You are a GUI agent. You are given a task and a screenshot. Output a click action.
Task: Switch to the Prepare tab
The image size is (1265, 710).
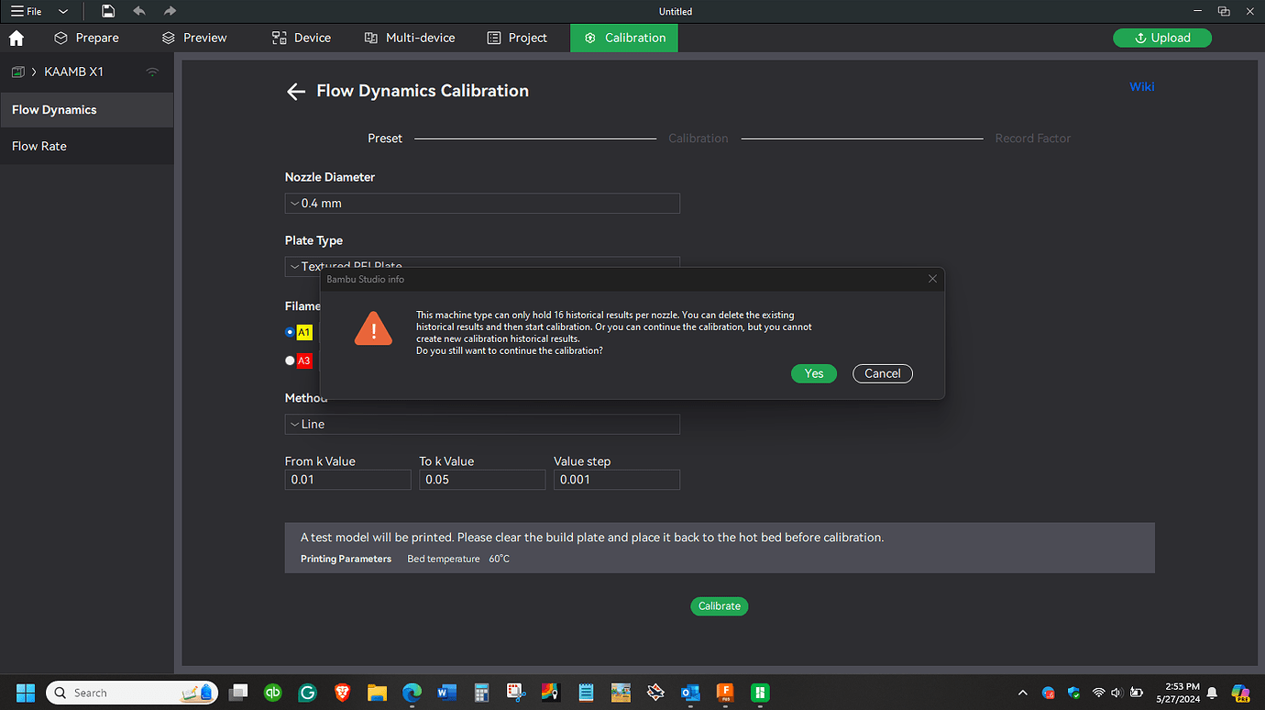click(87, 38)
